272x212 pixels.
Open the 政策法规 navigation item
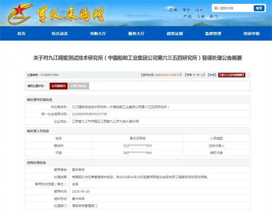point(175,33)
